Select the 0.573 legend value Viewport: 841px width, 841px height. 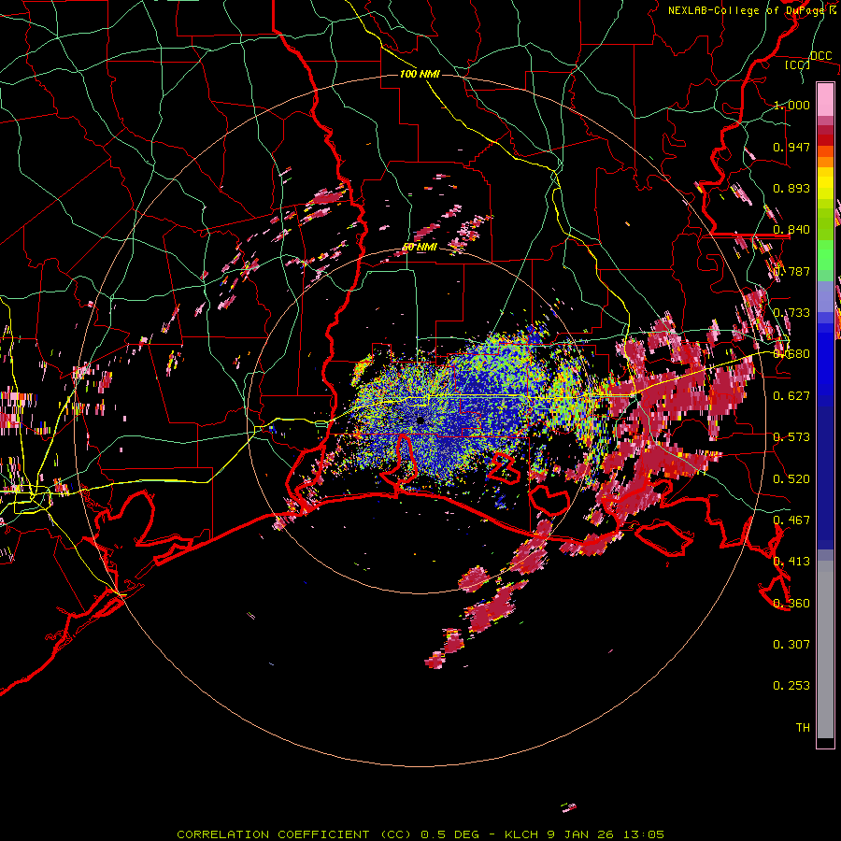tap(791, 437)
